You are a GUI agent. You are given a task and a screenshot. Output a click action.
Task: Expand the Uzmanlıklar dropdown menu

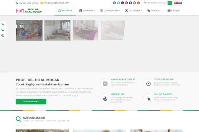pyautogui.click(x=110, y=11)
